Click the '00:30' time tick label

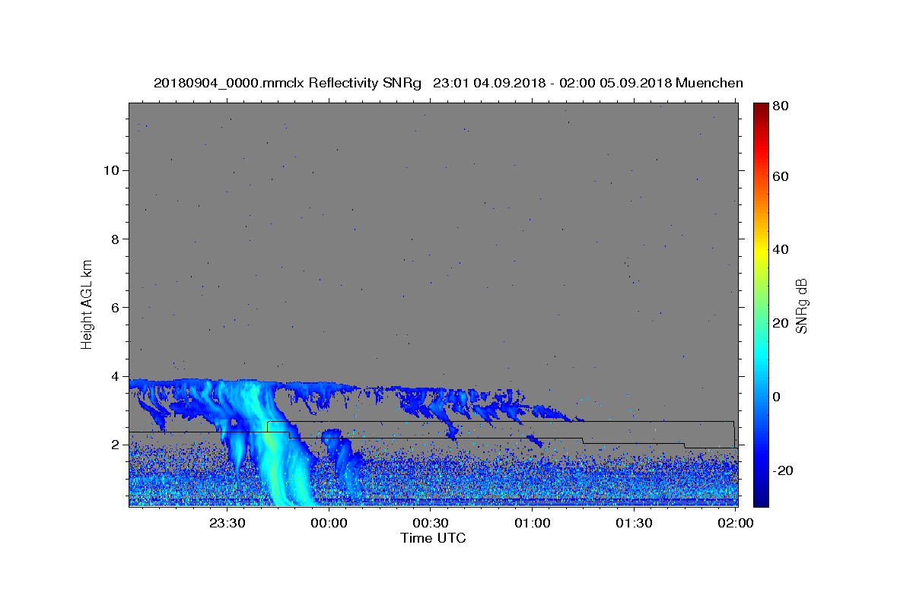pos(431,523)
